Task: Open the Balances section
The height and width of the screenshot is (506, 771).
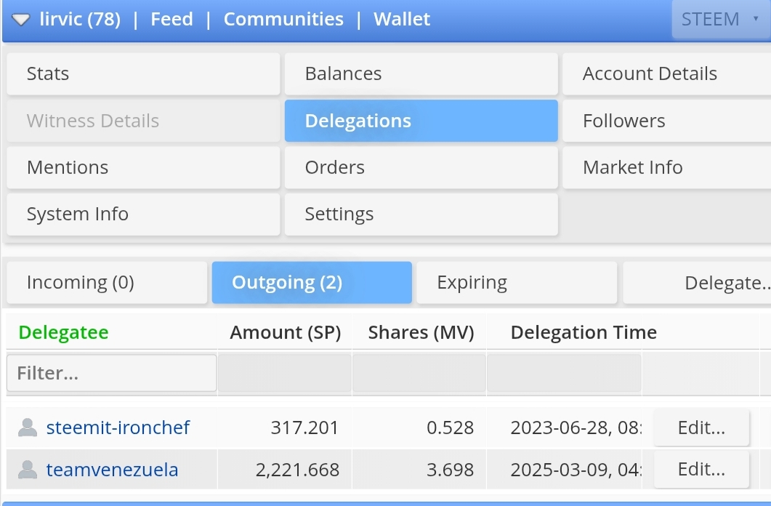Action: coord(421,73)
